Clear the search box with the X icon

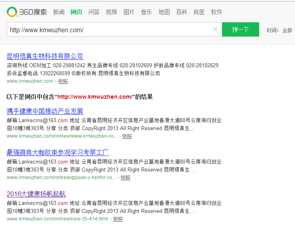coord(215,29)
